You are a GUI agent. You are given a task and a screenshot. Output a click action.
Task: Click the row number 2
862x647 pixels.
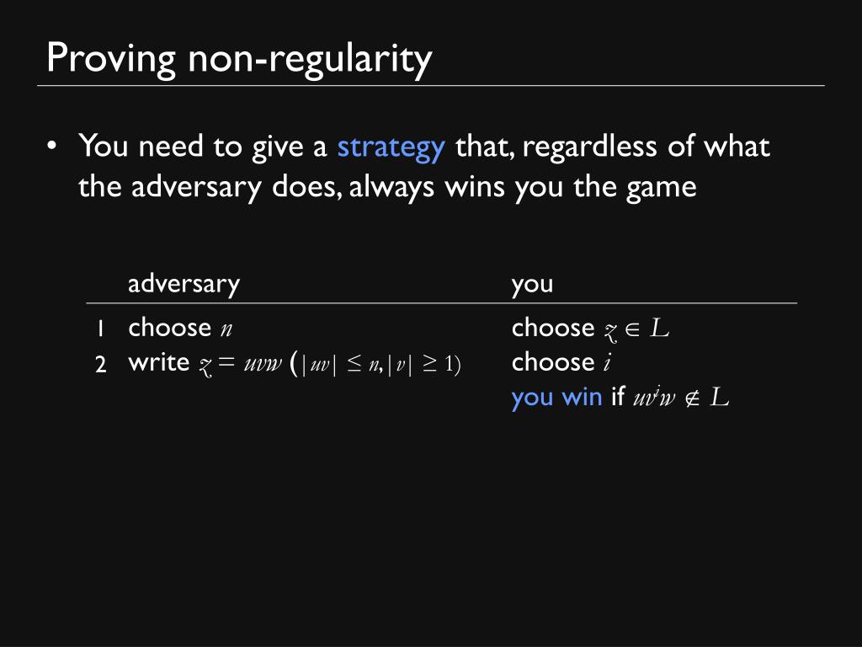click(x=101, y=364)
